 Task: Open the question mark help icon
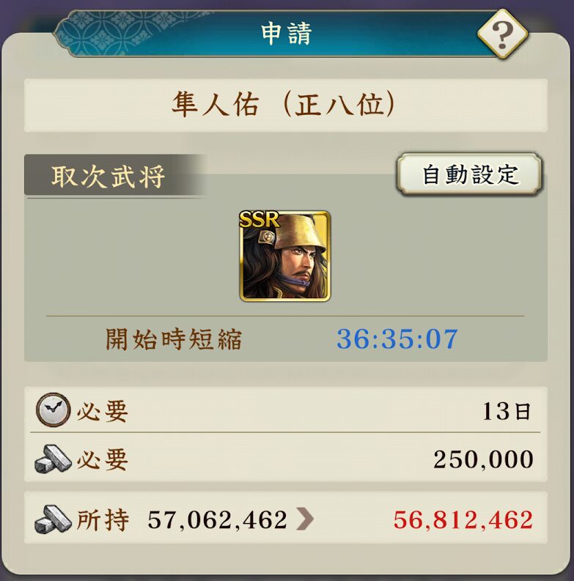pos(502,34)
